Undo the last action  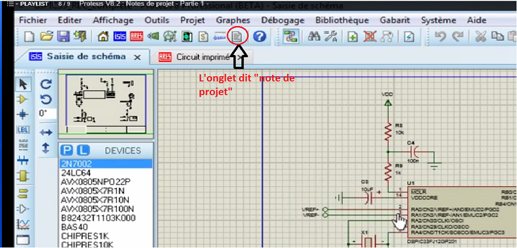tap(440, 37)
